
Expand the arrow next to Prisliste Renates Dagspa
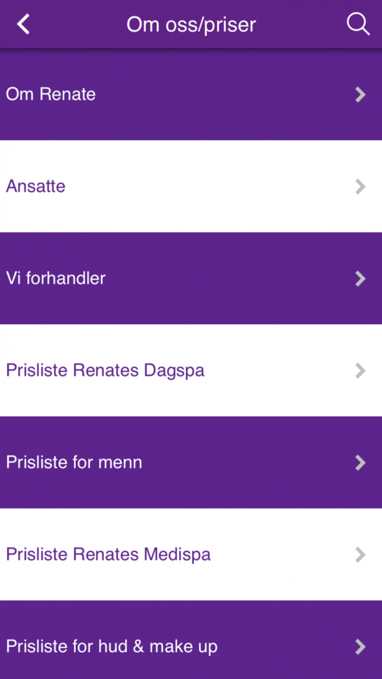coord(361,371)
